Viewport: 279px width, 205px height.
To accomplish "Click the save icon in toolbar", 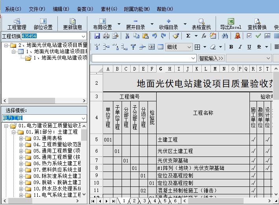I will (x=97, y=36).
